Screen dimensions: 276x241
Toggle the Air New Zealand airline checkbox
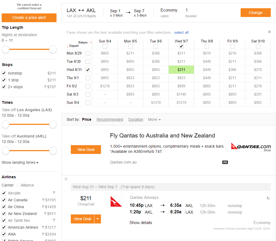4,214
